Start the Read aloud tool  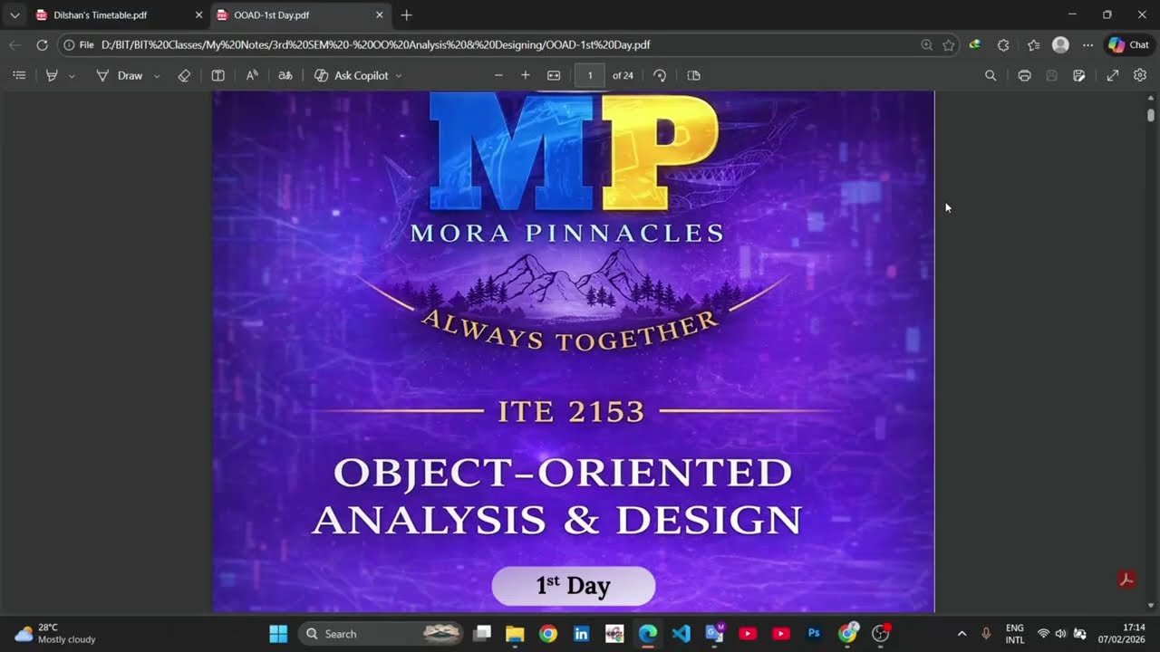tap(252, 75)
